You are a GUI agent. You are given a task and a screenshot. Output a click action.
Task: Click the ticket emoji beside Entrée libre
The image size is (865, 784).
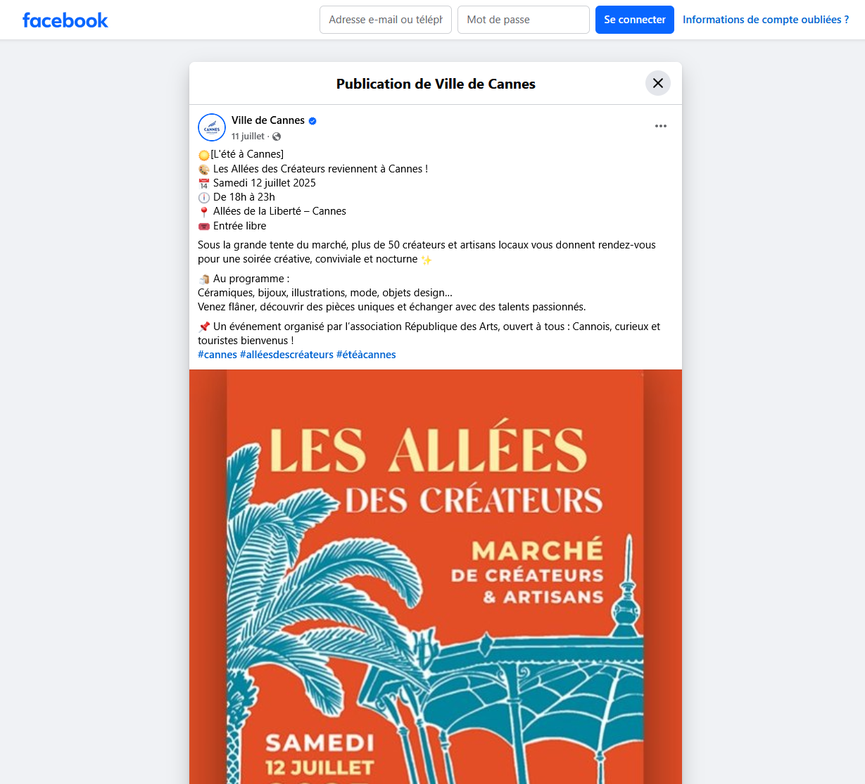[x=204, y=227]
